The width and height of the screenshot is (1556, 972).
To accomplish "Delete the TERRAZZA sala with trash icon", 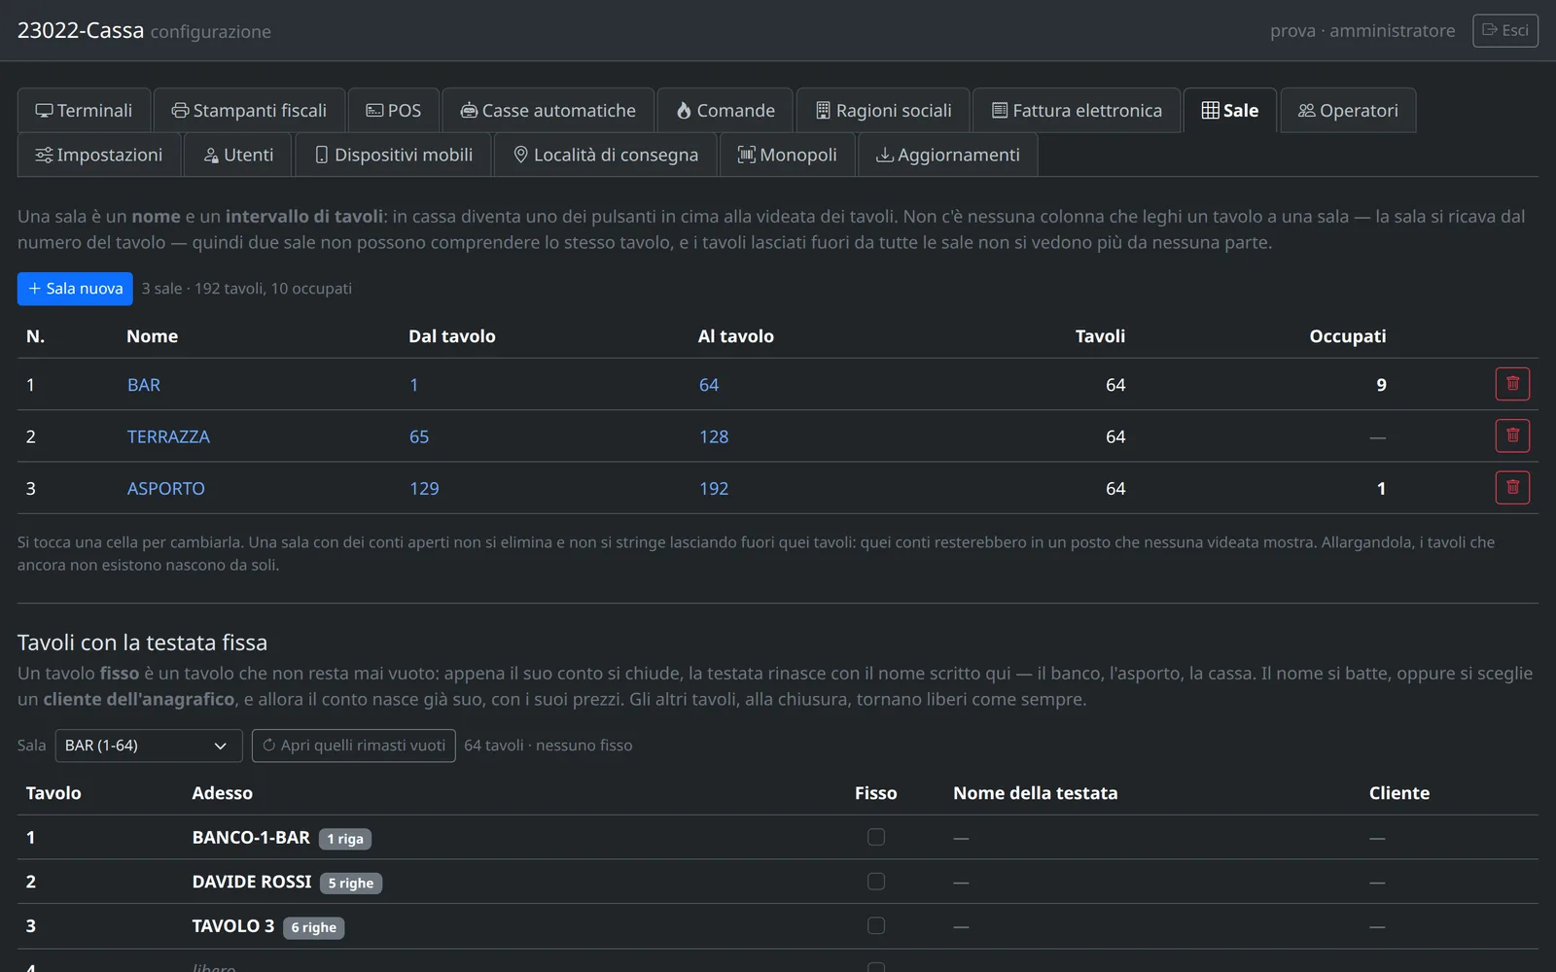I will point(1512,435).
